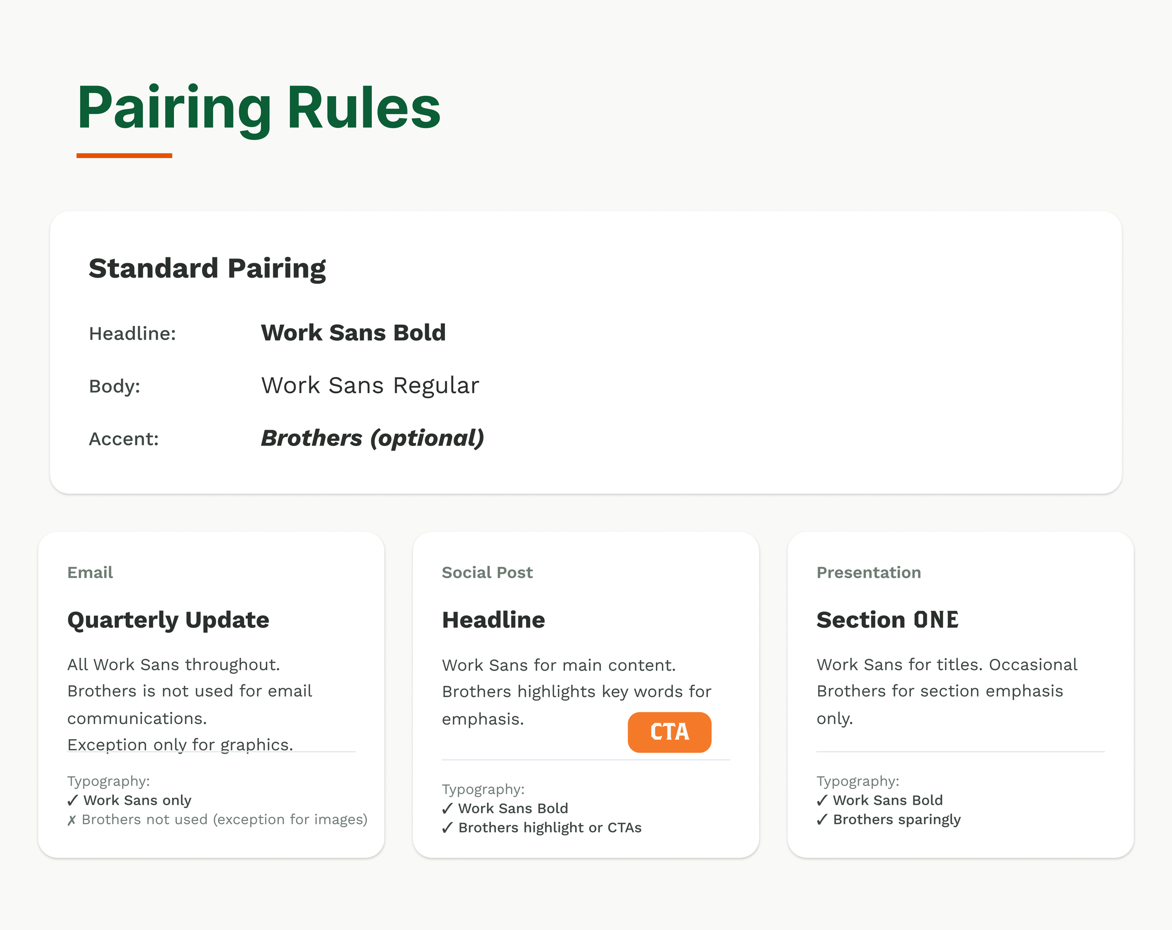This screenshot has height=930, width=1172.
Task: Select 'Exception only for graphics.' line
Action: tap(180, 745)
